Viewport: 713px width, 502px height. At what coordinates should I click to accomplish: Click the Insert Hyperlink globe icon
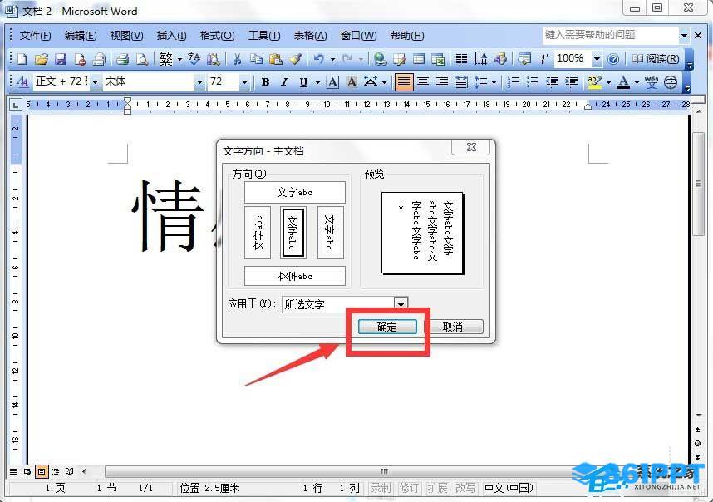[380, 59]
